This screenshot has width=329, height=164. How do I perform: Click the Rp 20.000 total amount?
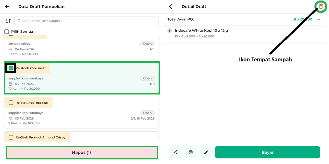303,19
